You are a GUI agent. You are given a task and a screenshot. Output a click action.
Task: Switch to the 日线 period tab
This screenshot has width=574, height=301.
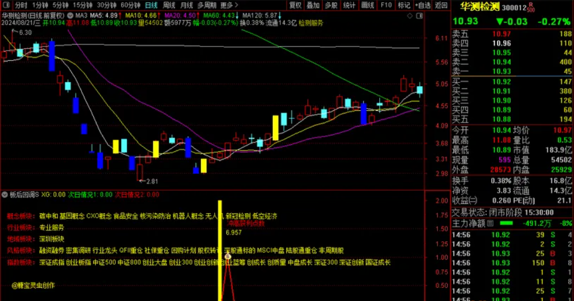(151, 5)
